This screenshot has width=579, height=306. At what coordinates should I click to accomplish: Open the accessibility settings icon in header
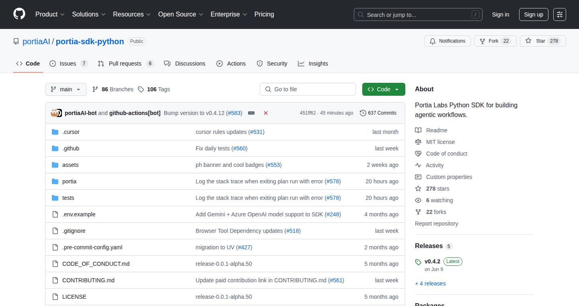coord(559,14)
